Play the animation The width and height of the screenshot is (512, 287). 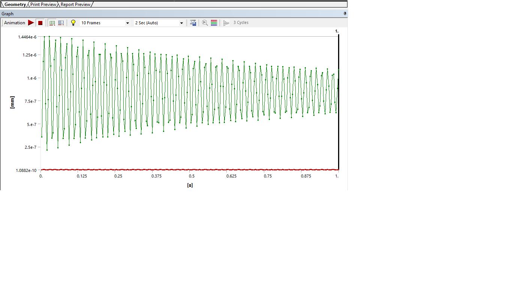click(x=31, y=23)
